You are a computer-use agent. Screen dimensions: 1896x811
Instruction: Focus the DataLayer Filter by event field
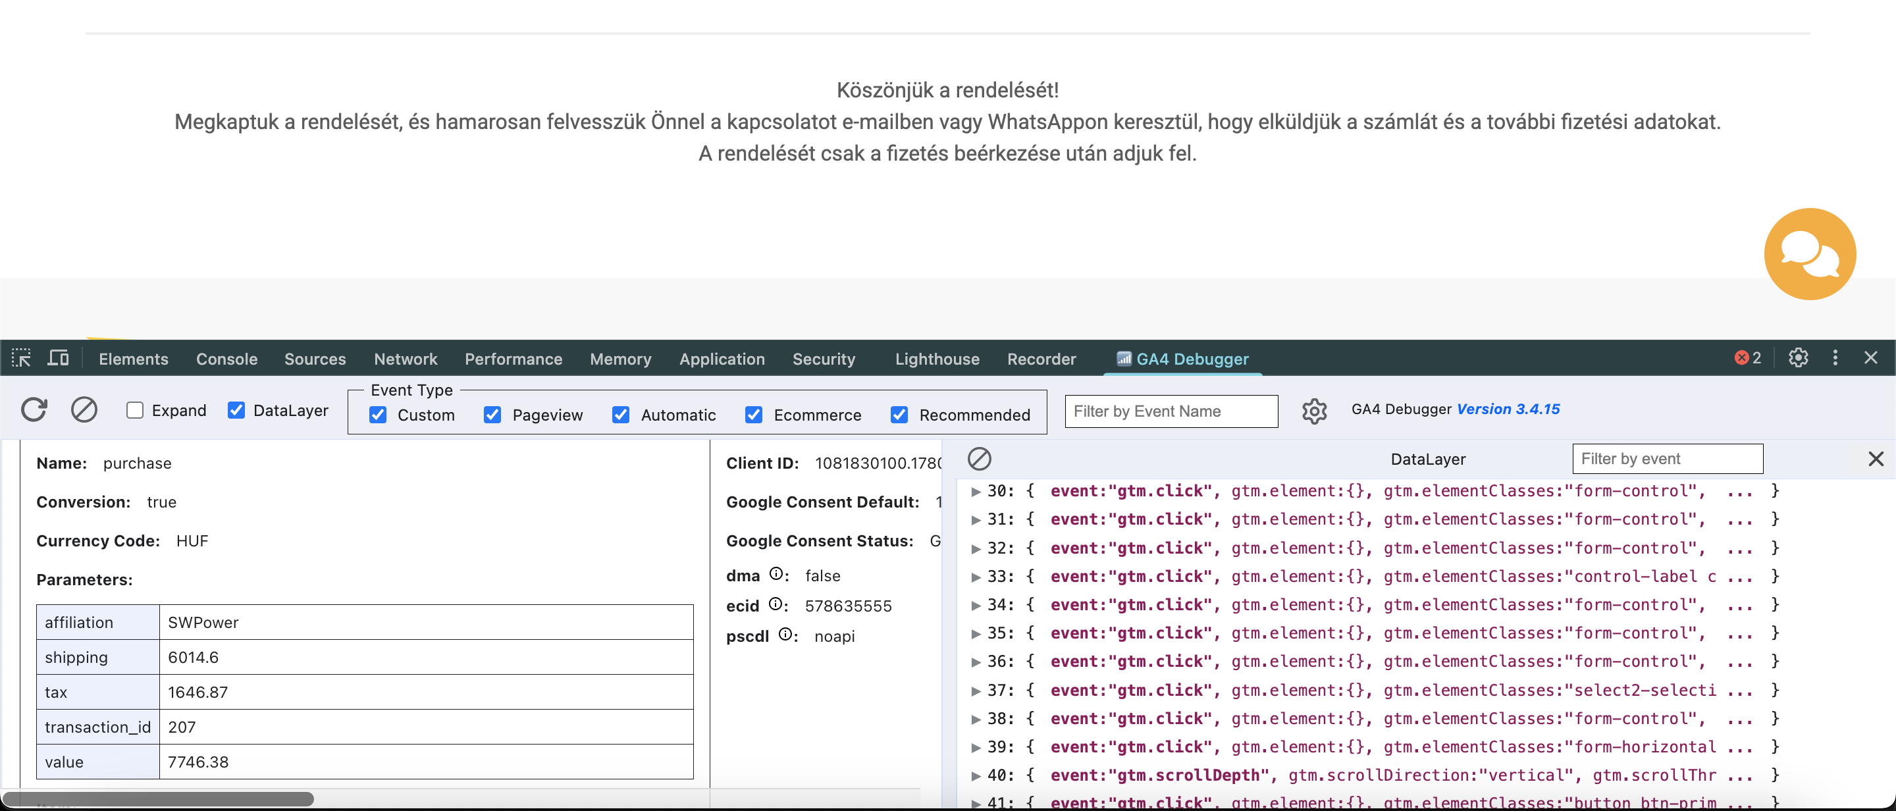point(1667,458)
